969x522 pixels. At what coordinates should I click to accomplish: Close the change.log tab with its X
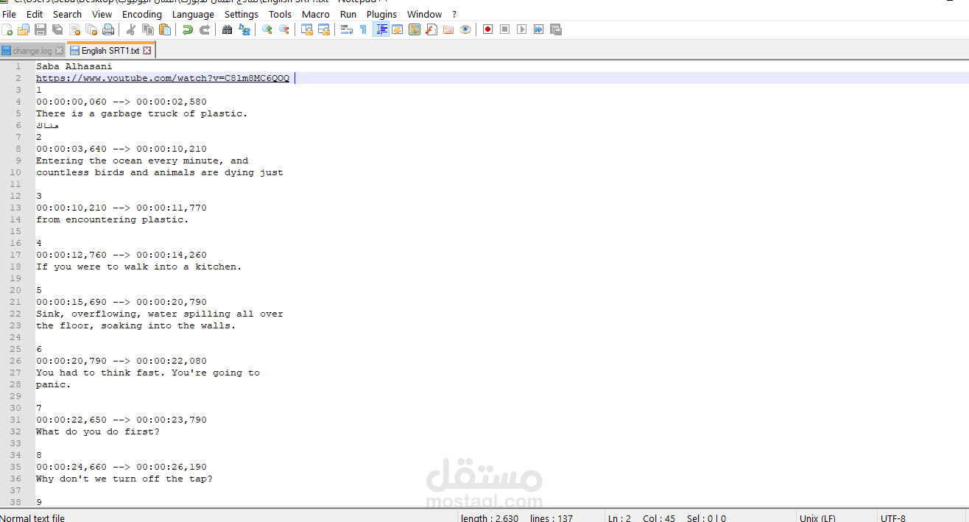coord(60,51)
